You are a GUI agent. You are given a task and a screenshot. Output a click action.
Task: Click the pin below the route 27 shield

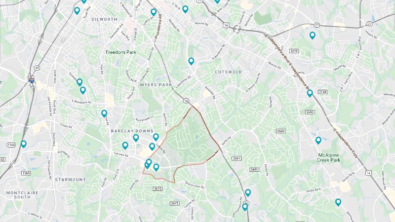click(x=313, y=36)
